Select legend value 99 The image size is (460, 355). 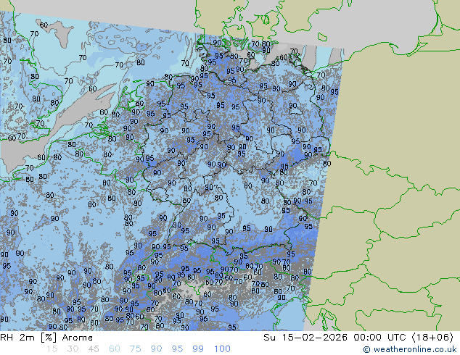pyautogui.click(x=198, y=349)
